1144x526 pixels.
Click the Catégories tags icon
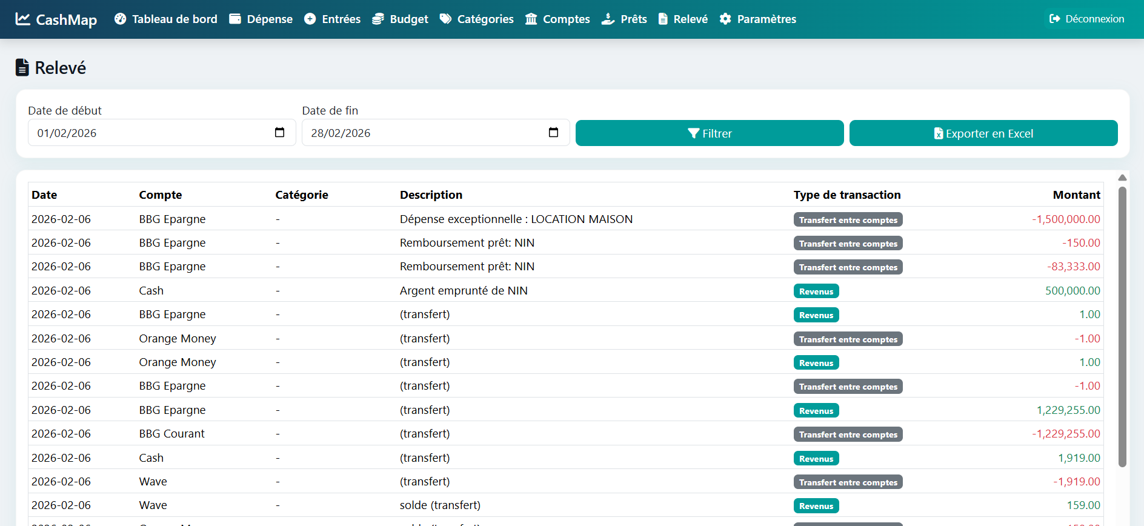445,19
